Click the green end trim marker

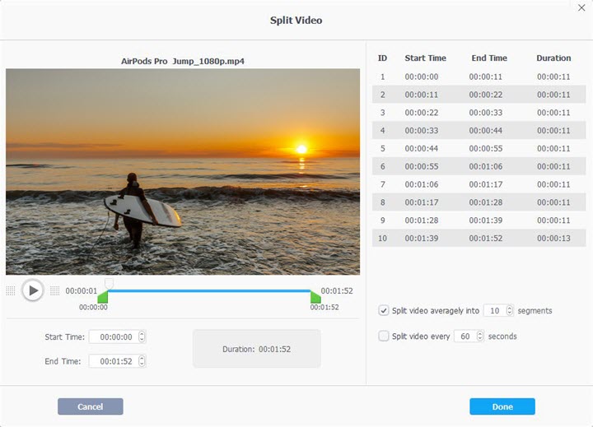coord(315,297)
